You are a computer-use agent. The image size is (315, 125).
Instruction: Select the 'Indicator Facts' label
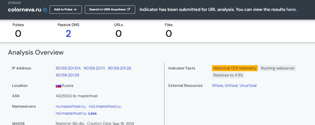pyautogui.click(x=182, y=68)
